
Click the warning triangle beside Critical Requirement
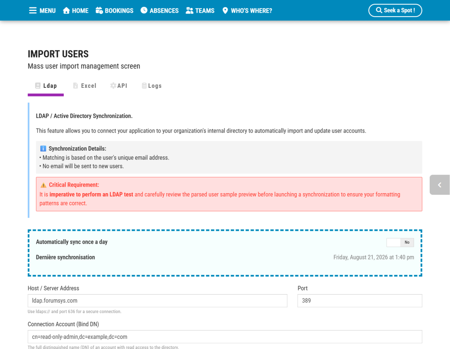point(44,185)
